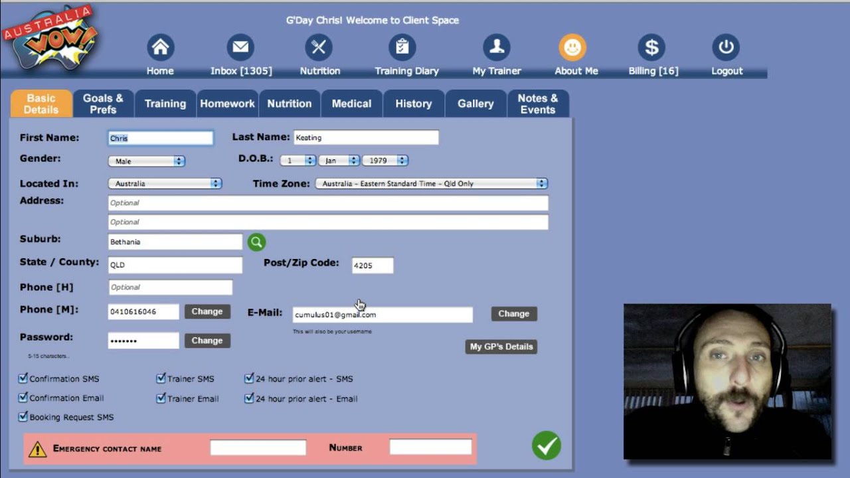Click the emergency contact warning triangle icon
Viewport: 850px width, 478px height.
38,449
